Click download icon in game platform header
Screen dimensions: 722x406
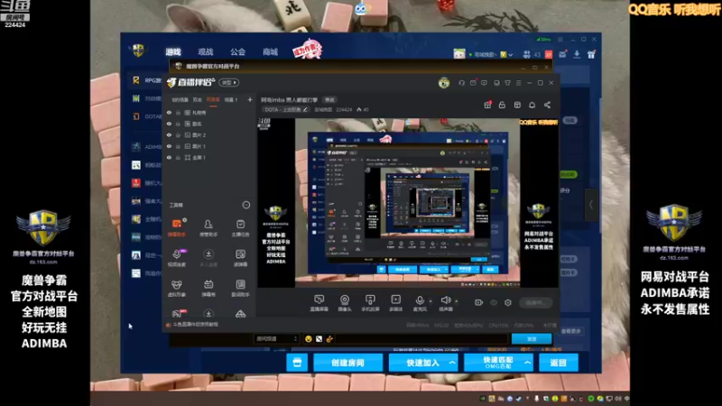(577, 54)
